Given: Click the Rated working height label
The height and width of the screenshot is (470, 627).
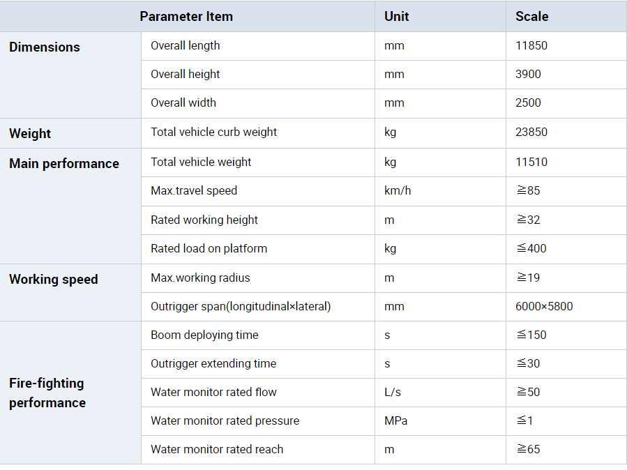Looking at the screenshot, I should 204,220.
